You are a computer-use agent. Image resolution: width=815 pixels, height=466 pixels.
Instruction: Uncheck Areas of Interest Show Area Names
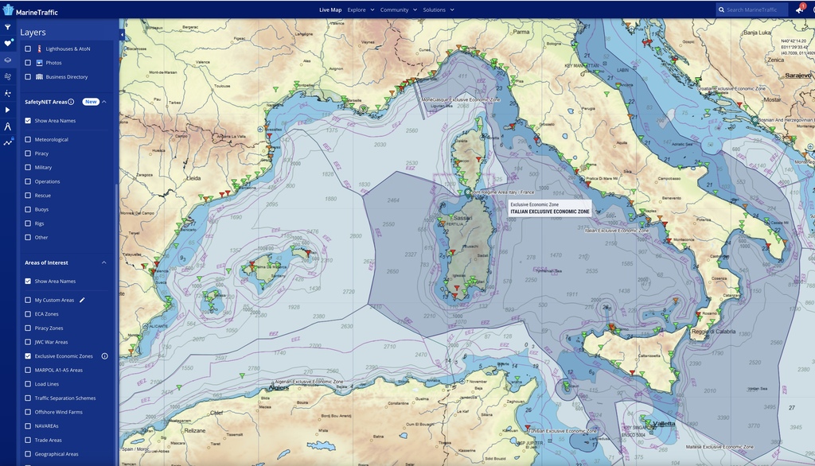(x=28, y=281)
